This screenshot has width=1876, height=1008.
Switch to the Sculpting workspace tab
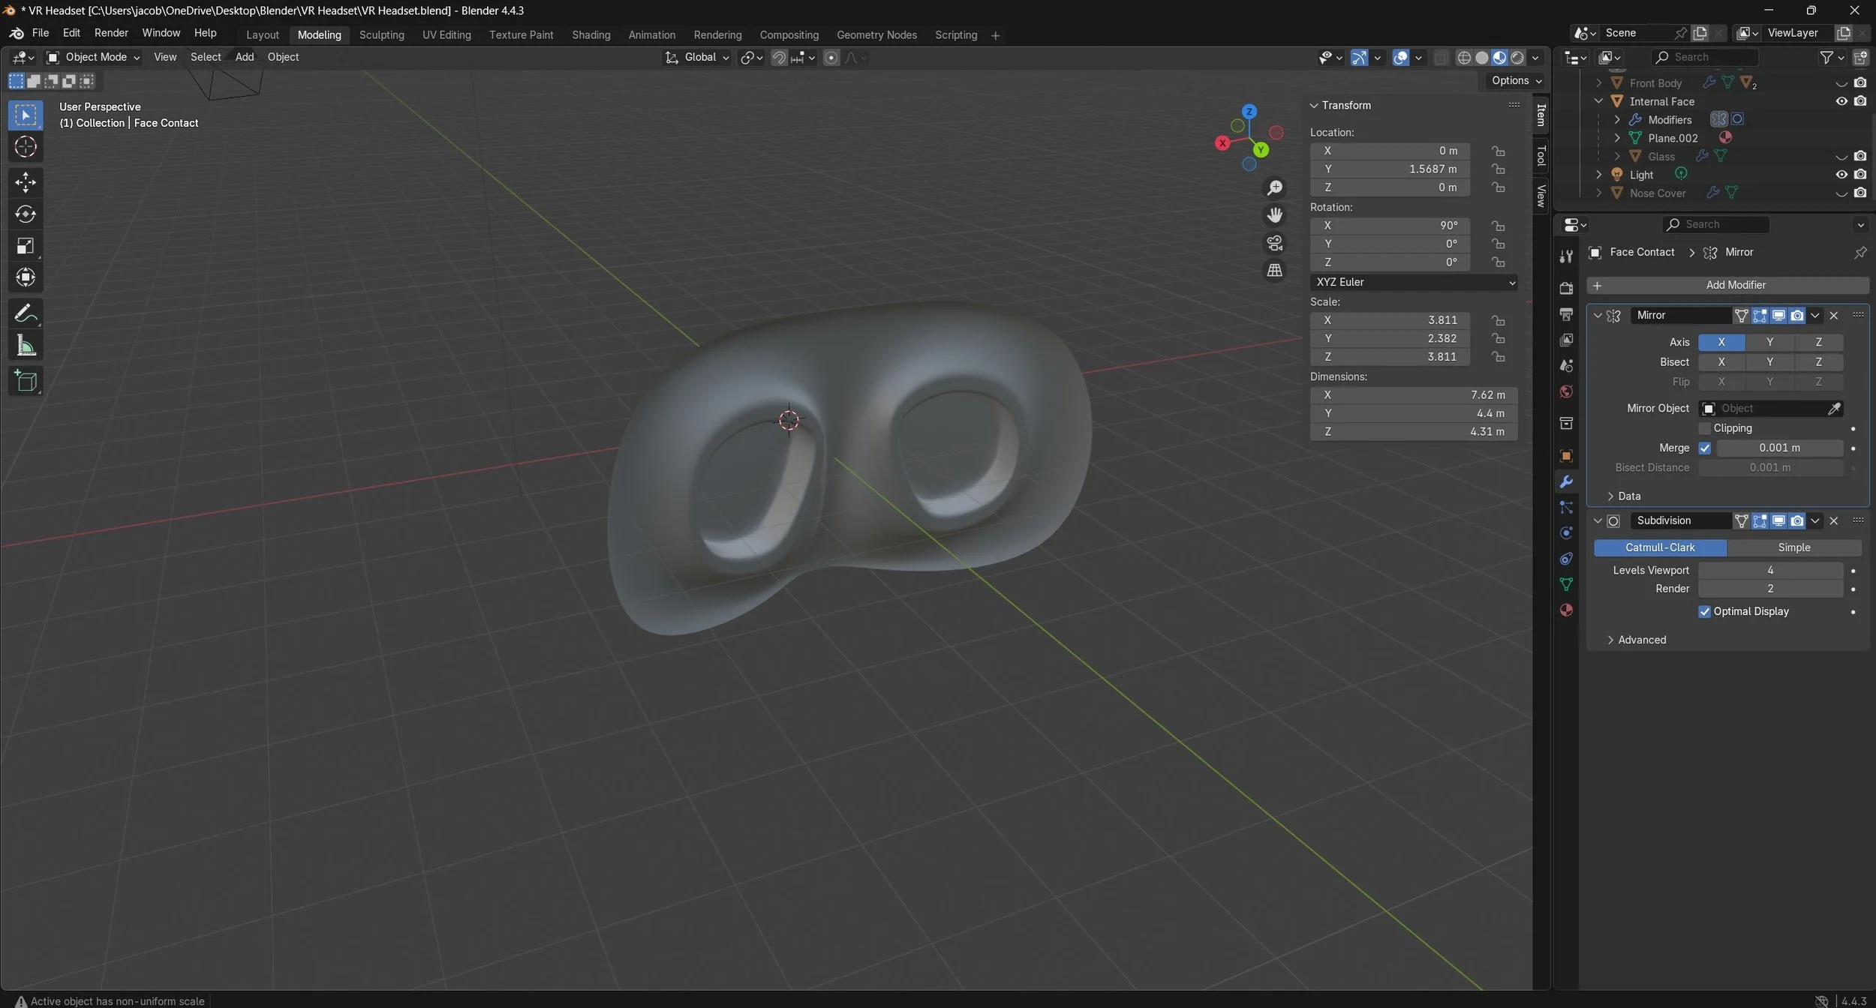tap(381, 34)
